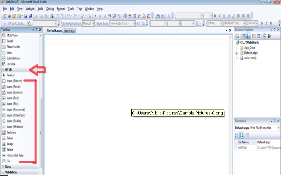281x176 pixels.
Task: Select Textarea in the Toolbox
Action: point(9,132)
